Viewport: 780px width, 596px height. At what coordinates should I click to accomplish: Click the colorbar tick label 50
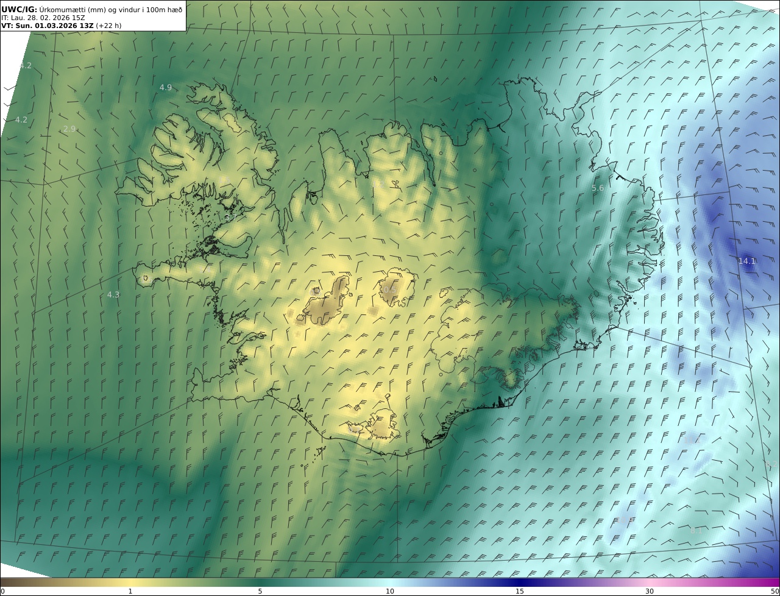click(x=775, y=591)
